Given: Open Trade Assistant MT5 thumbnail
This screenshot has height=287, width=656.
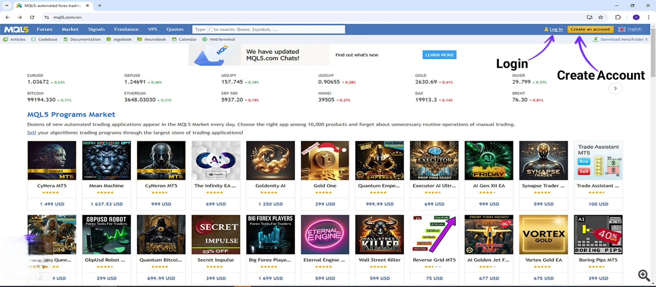Looking at the screenshot, I should click(598, 161).
